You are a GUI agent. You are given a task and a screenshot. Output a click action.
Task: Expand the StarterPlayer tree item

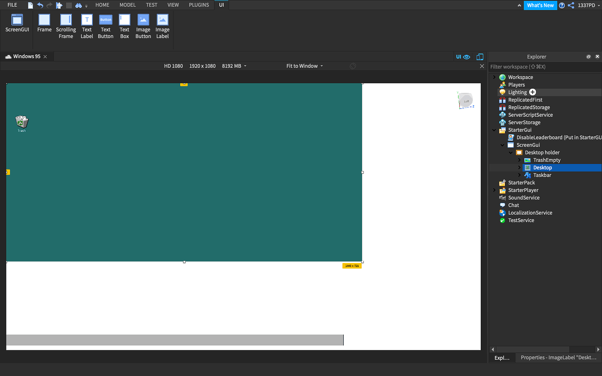(494, 190)
